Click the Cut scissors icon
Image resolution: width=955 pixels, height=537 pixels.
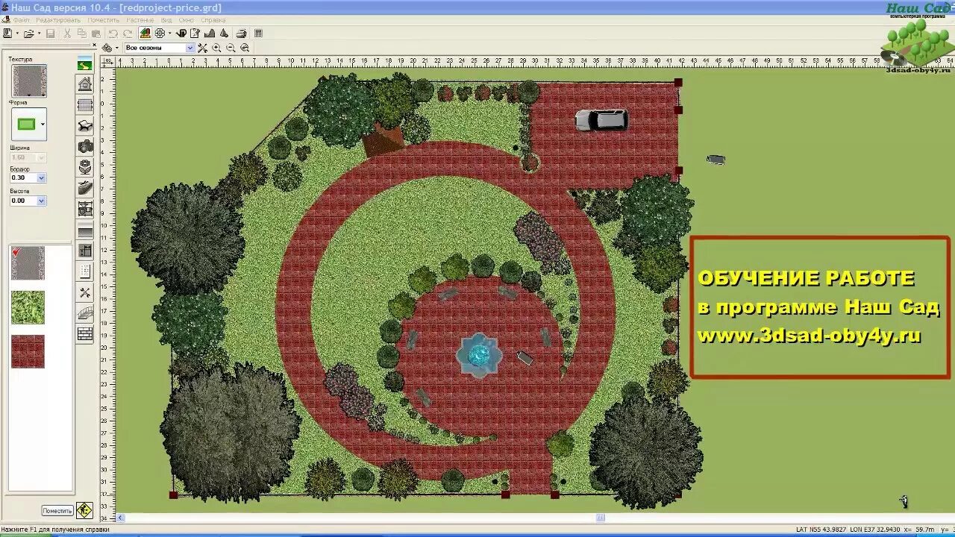click(67, 34)
